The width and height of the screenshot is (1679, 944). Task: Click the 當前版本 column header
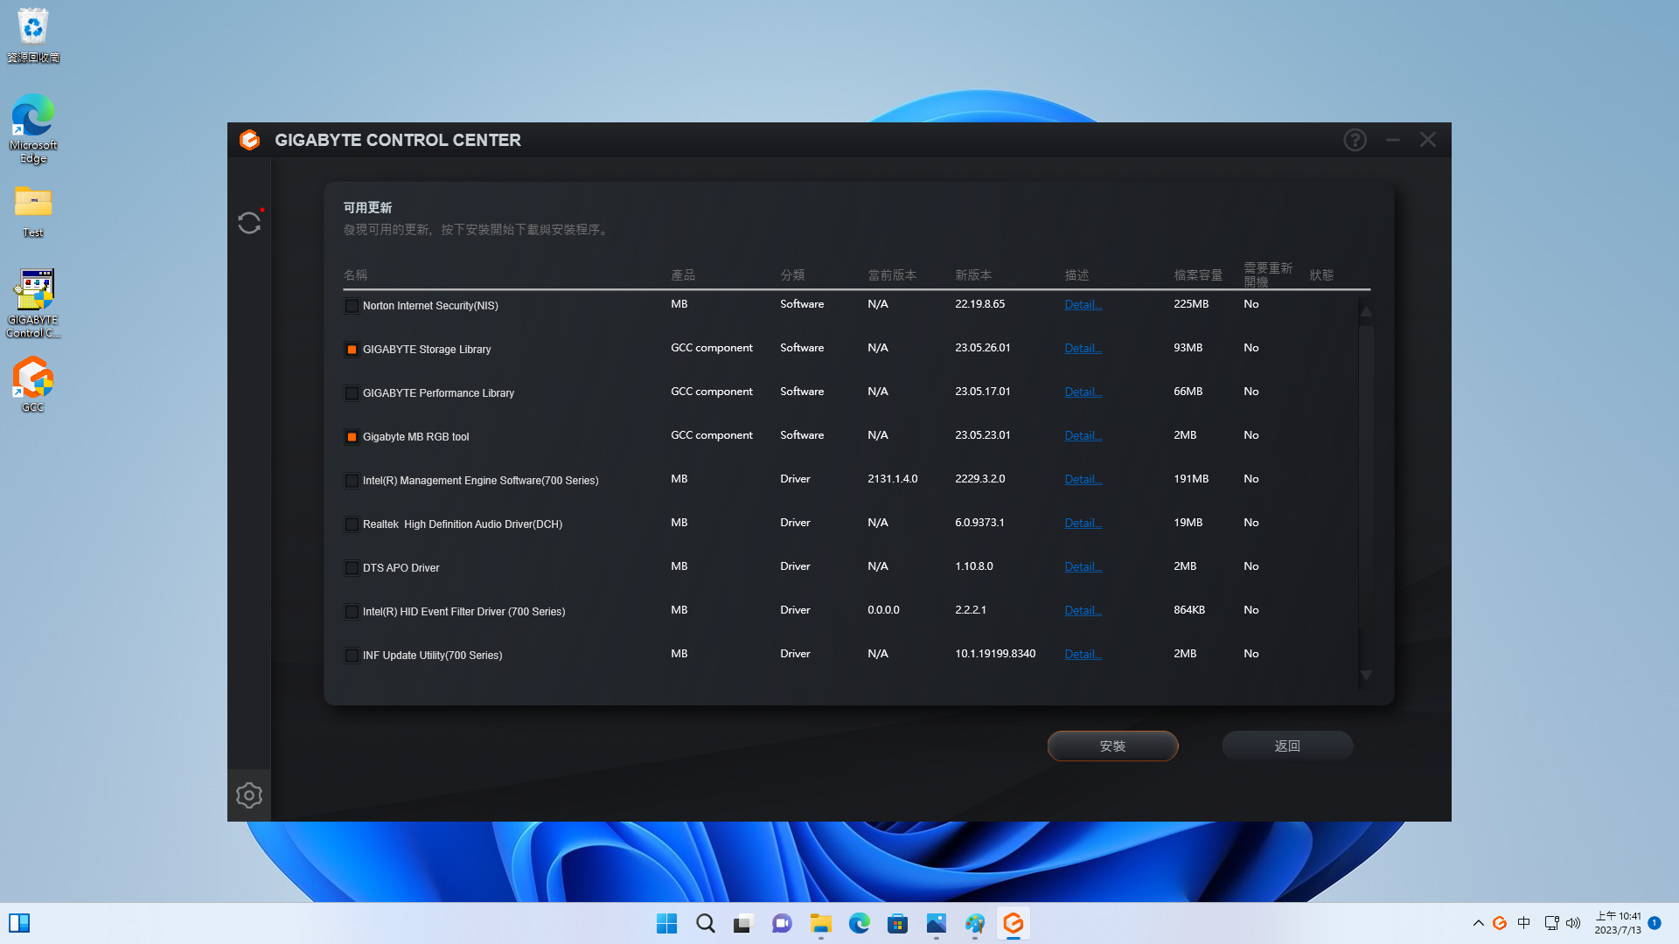[892, 274]
